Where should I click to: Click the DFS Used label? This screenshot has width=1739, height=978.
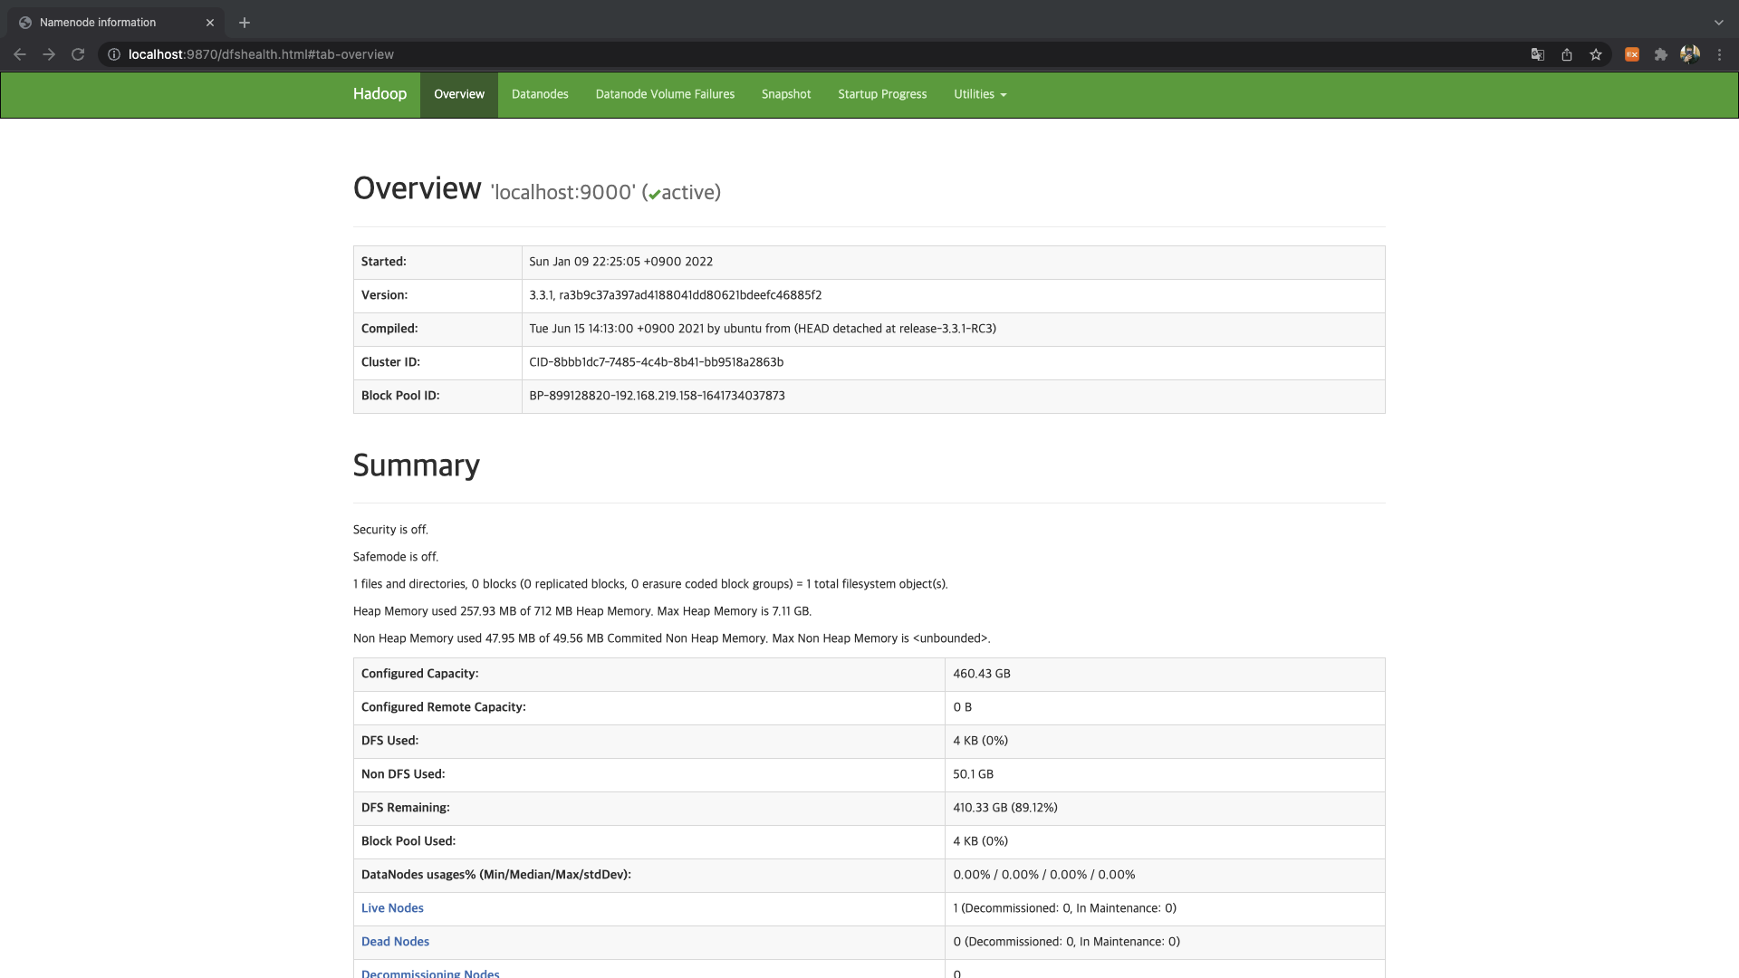click(x=389, y=741)
